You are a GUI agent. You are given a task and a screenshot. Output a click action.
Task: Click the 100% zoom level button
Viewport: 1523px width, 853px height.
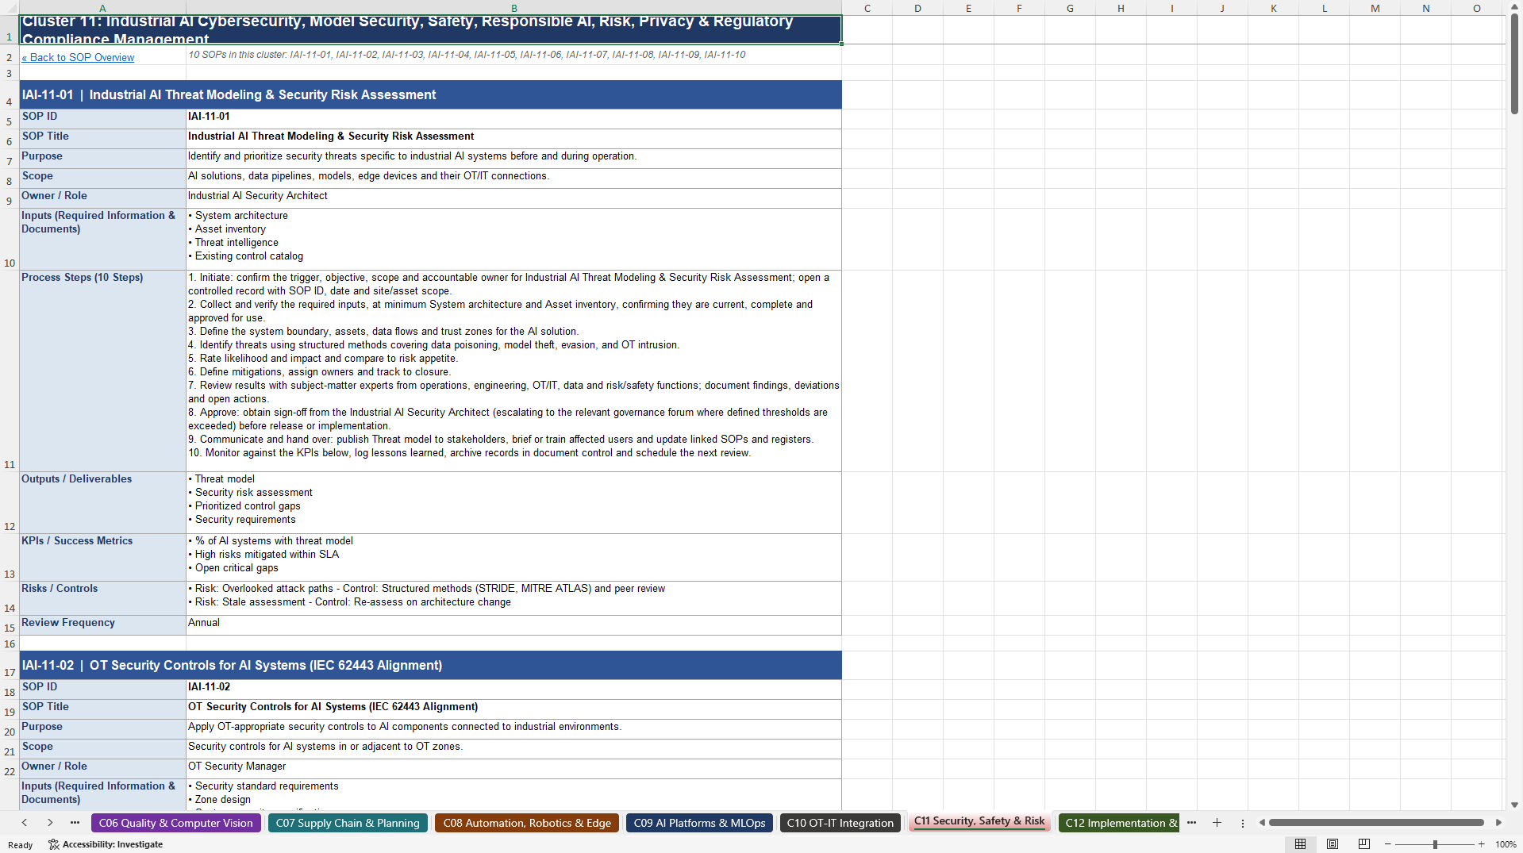click(x=1506, y=844)
